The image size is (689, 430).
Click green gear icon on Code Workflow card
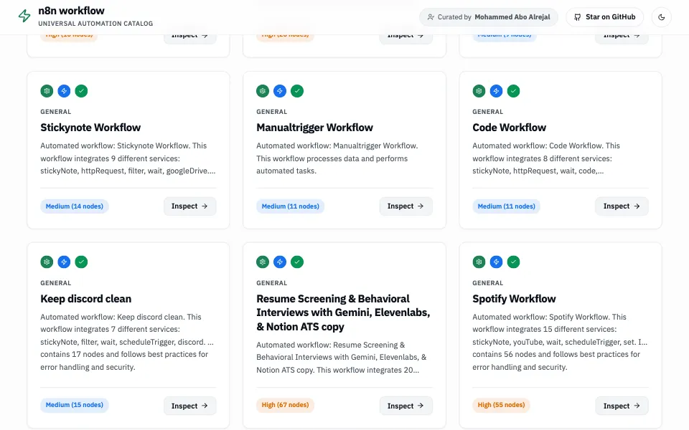pos(479,91)
